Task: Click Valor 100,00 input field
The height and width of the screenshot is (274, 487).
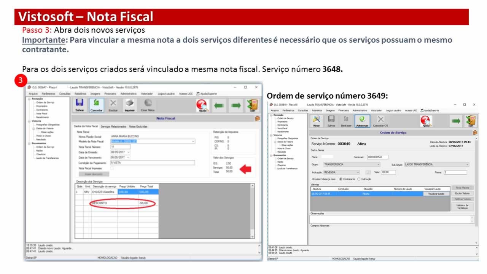Action: pyautogui.click(x=388, y=172)
